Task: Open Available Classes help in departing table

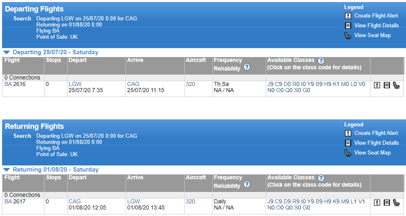Action: pyautogui.click(x=321, y=61)
